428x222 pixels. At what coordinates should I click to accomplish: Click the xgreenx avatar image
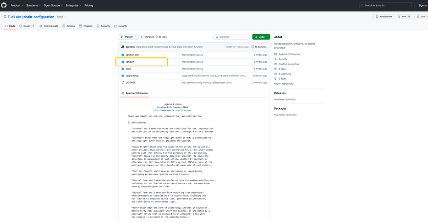(x=123, y=47)
